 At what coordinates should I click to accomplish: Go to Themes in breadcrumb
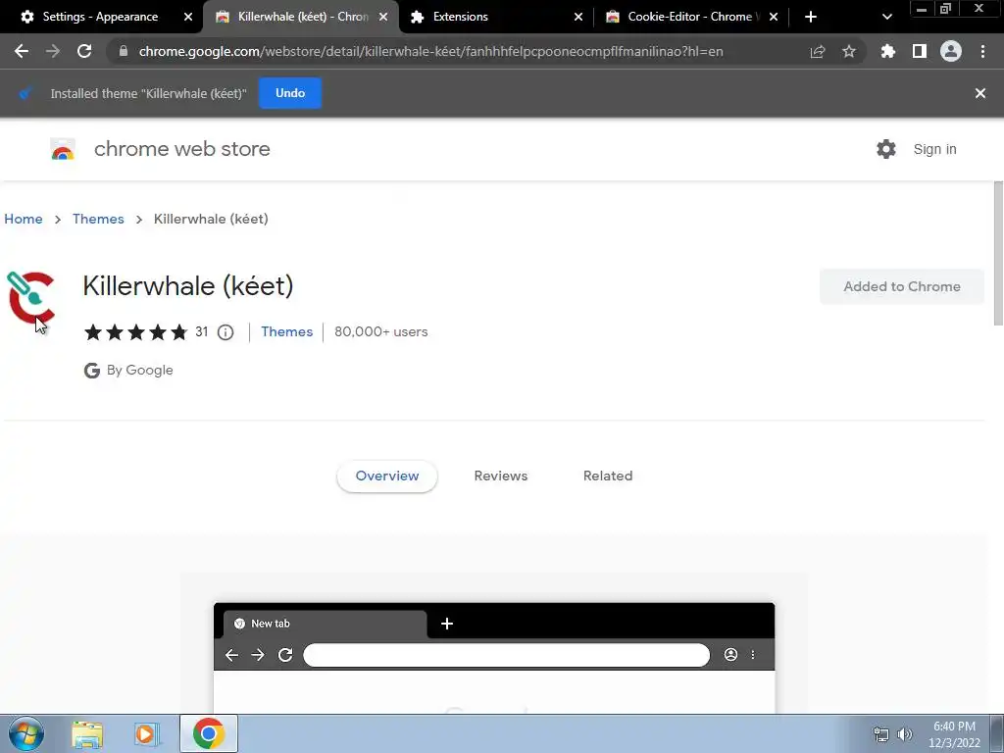pos(98,219)
